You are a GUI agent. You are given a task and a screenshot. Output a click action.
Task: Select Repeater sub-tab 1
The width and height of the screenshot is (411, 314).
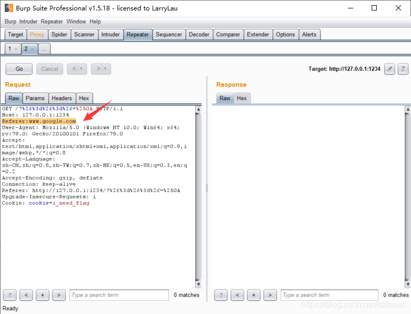click(9, 49)
